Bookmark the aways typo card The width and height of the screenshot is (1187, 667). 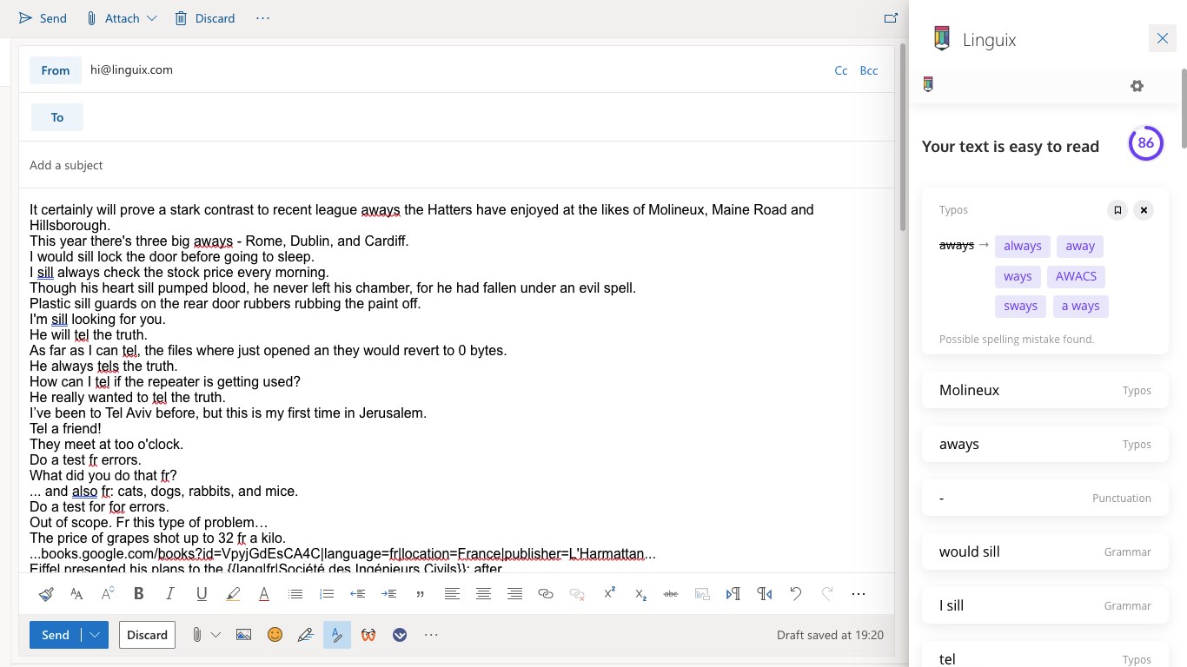(1117, 210)
